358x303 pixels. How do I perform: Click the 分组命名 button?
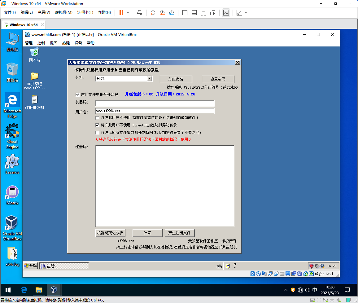pos(176,79)
